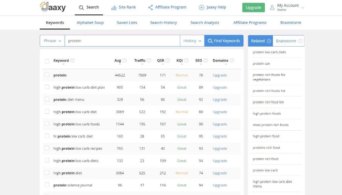Screen dimensions: 342x195
Task: Sort by the SEO column arrow
Action: (201, 64)
